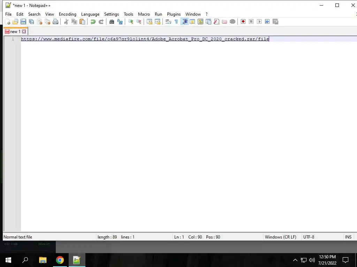The image size is (357, 267).
Task: Toggle synchronized horizontal scrolling icon
Action: pyautogui.click(x=157, y=22)
